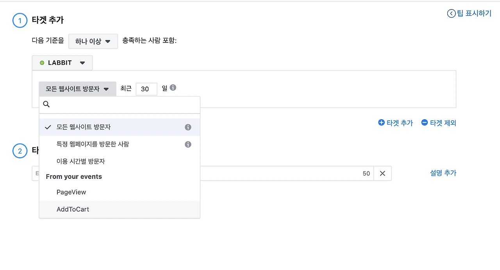Click the 최근 days number field

tap(146, 89)
